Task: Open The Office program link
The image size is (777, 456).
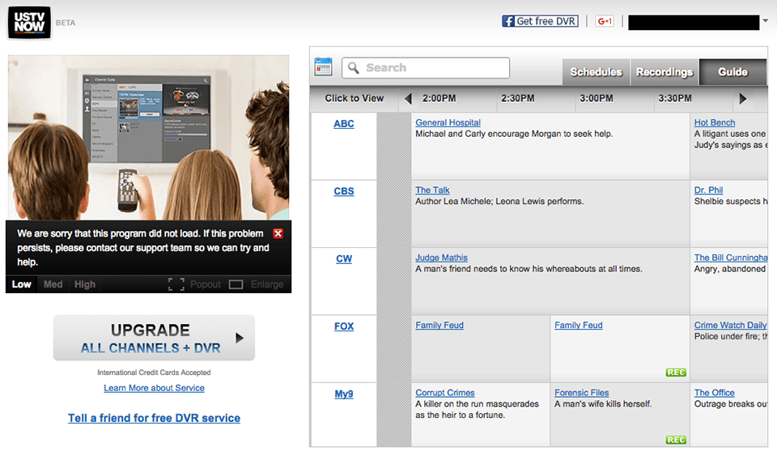Action: click(x=715, y=393)
